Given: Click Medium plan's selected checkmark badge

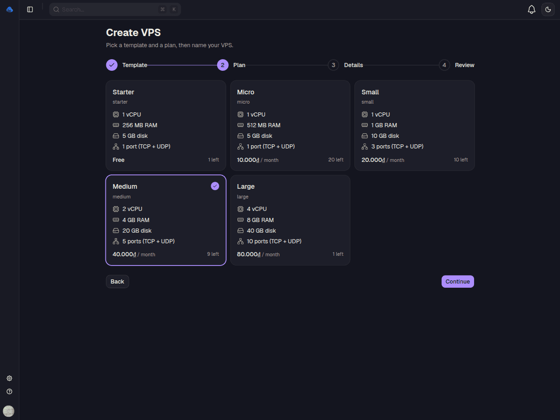Looking at the screenshot, I should coord(215,186).
